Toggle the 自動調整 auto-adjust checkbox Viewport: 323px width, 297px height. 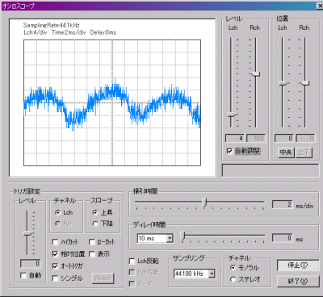[x=229, y=151]
